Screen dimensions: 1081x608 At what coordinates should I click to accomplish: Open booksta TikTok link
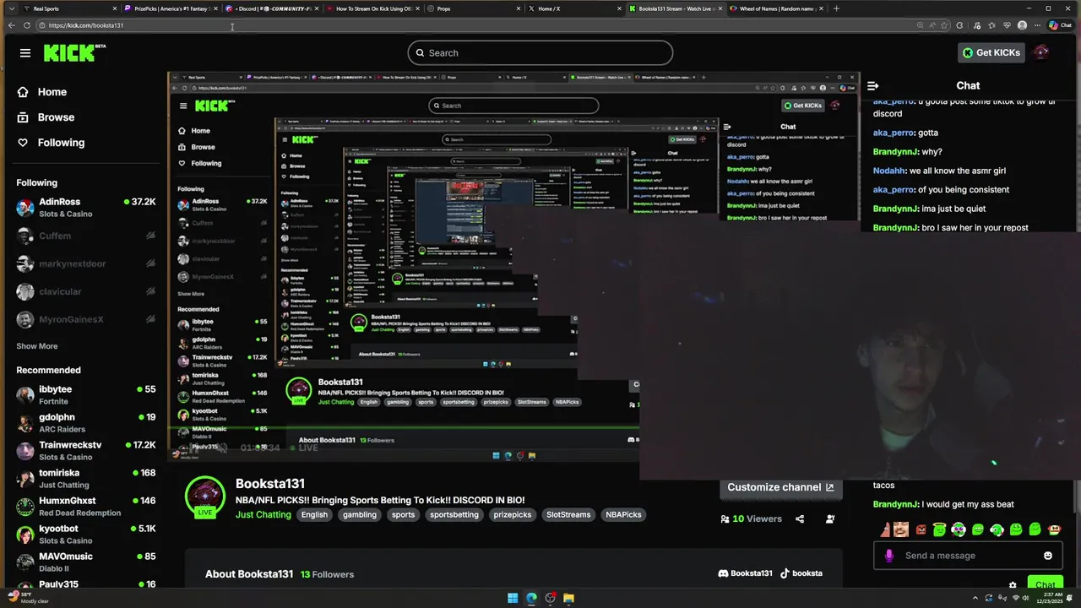(801, 573)
